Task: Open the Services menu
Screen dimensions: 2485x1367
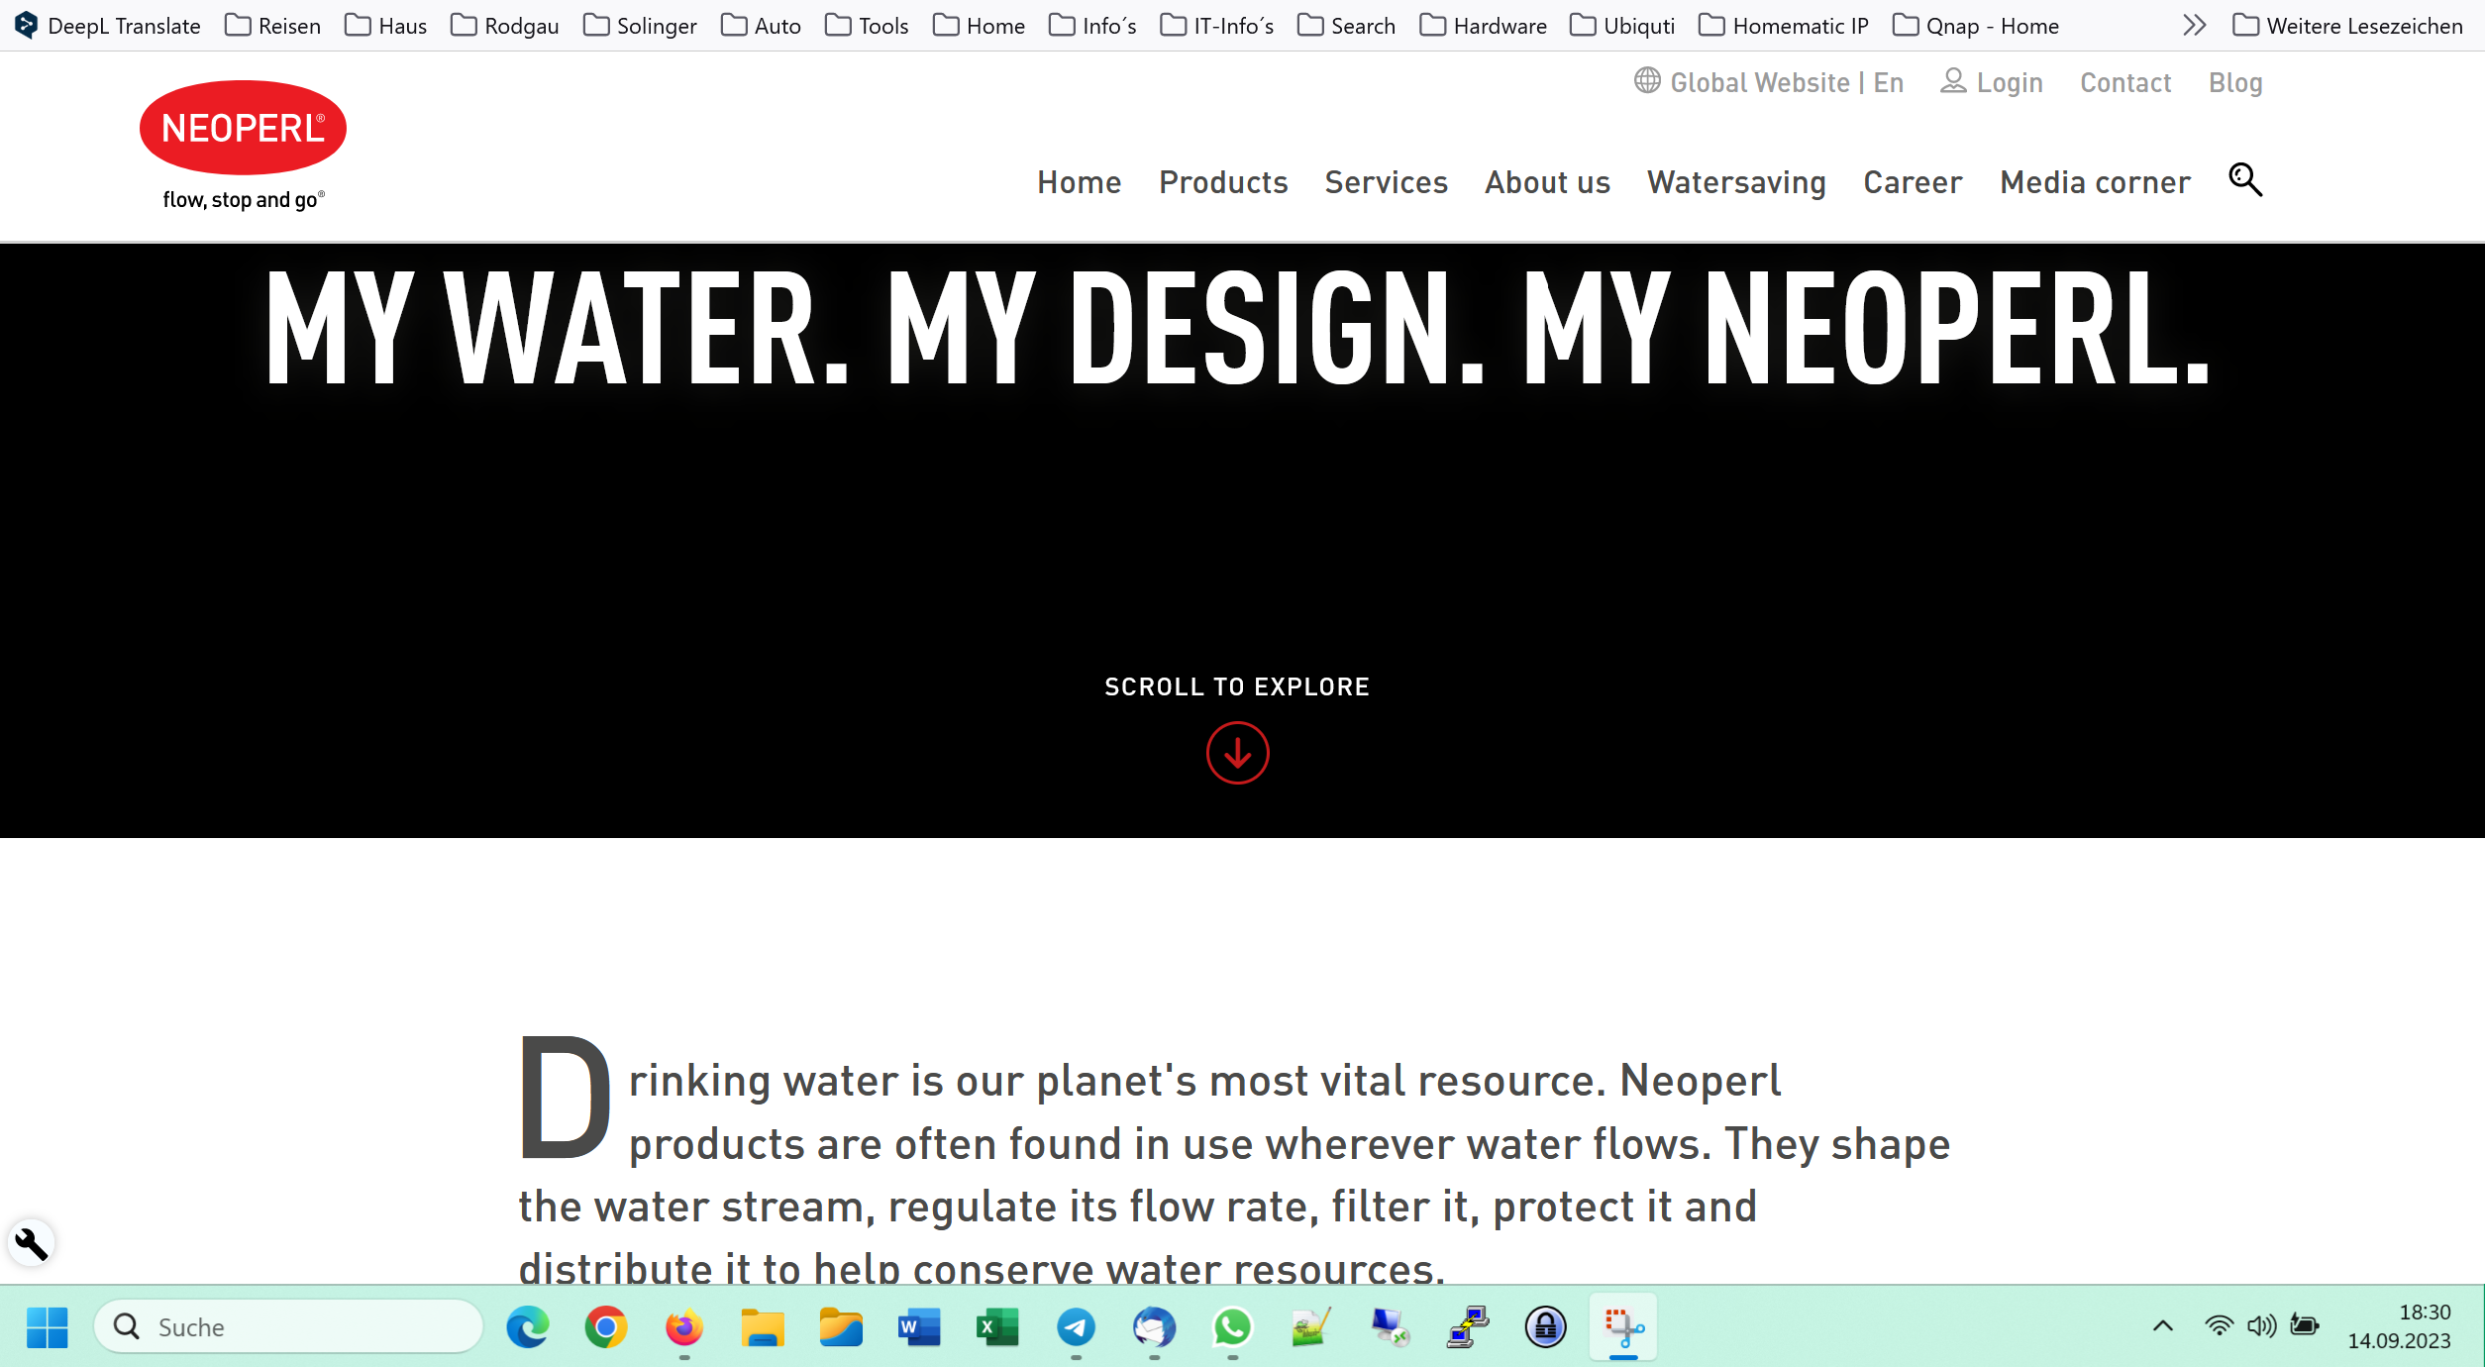Action: click(x=1386, y=182)
